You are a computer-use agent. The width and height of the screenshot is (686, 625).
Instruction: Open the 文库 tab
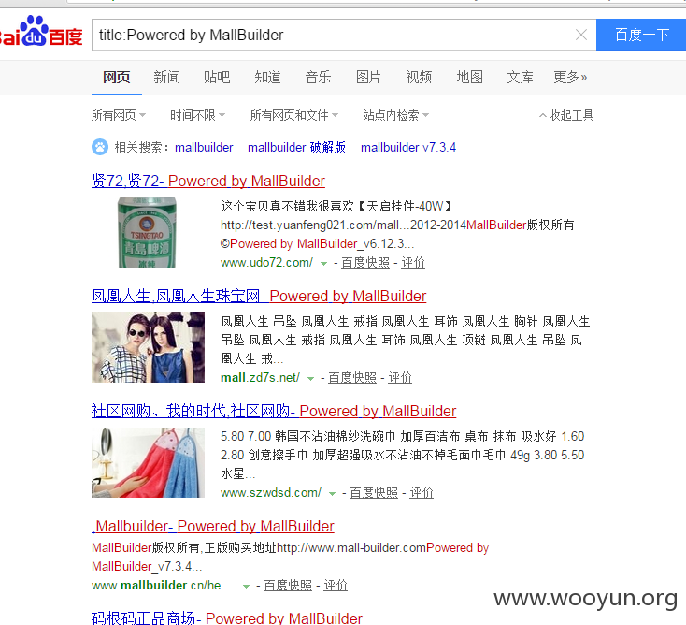[520, 77]
